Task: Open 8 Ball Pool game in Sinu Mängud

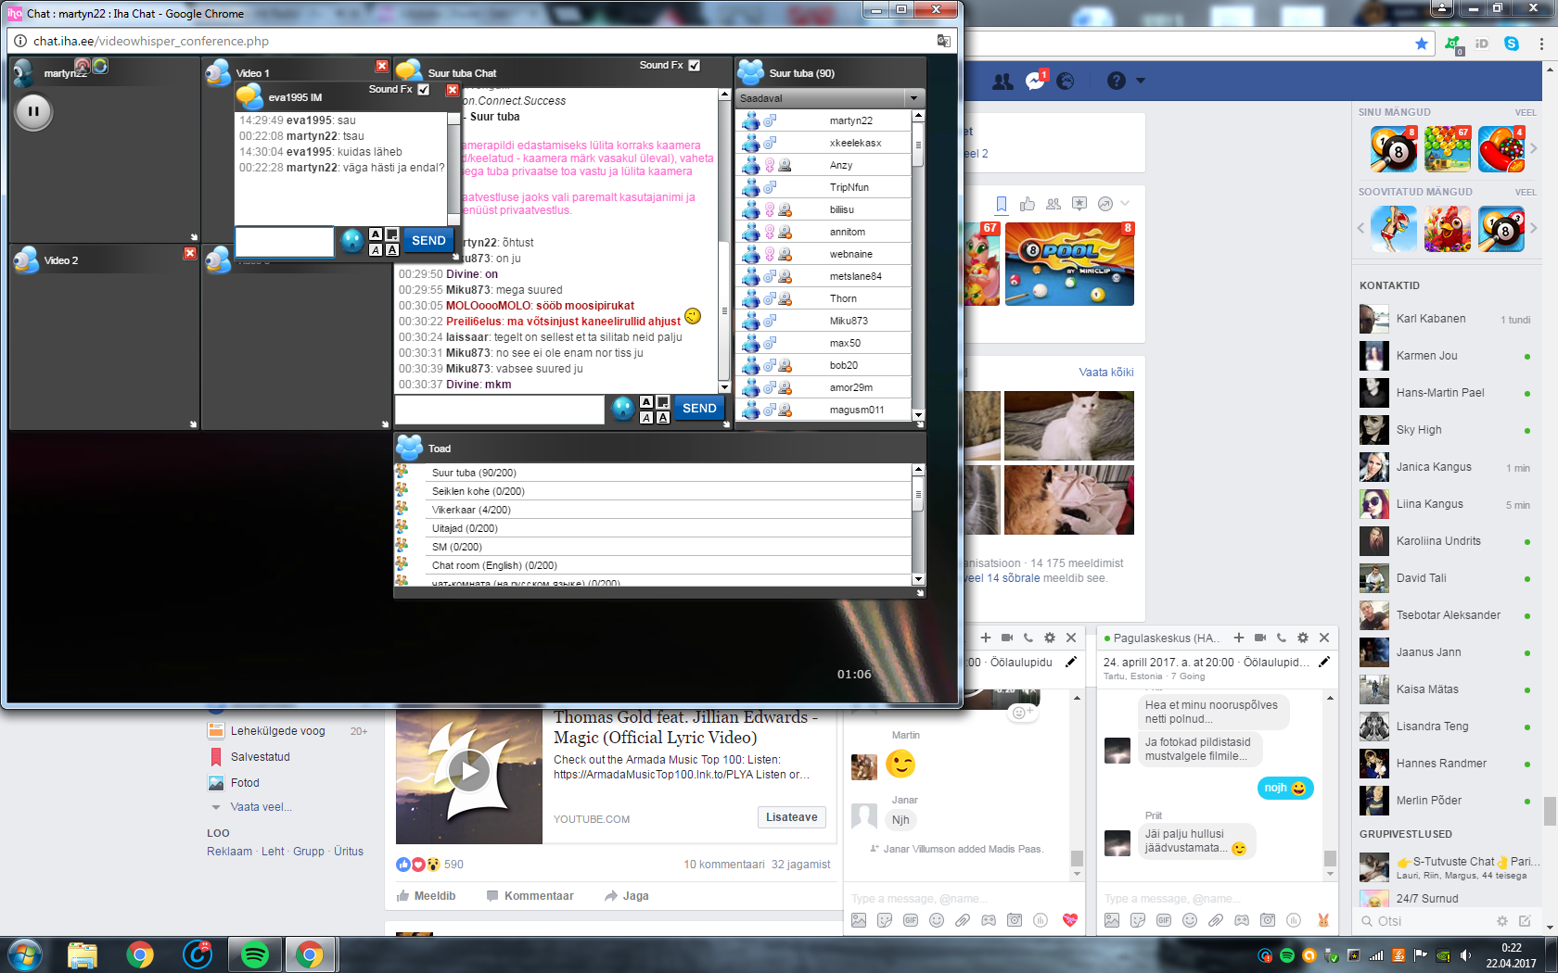Action: coord(1394,149)
